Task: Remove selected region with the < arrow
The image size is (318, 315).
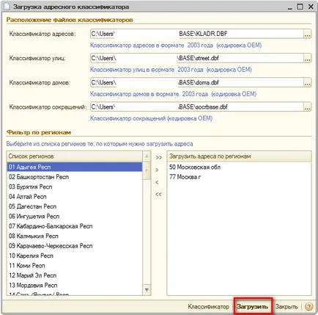Action: coord(157,182)
